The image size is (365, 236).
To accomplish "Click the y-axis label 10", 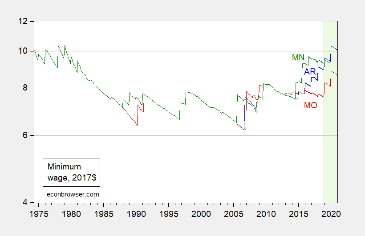I will pyautogui.click(x=23, y=51).
